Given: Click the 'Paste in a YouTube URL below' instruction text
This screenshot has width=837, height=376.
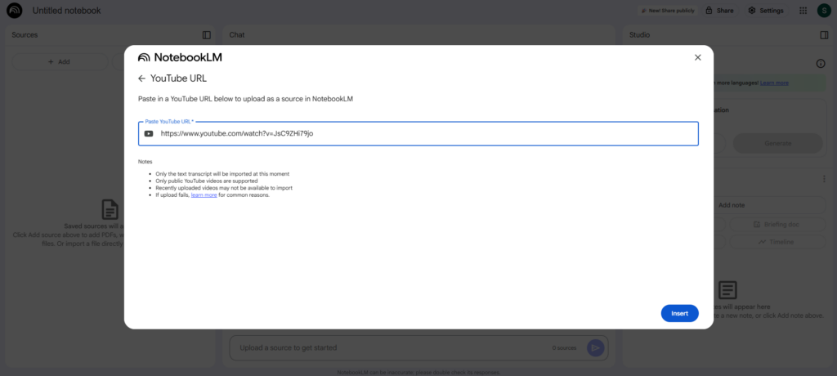Looking at the screenshot, I should [x=245, y=99].
